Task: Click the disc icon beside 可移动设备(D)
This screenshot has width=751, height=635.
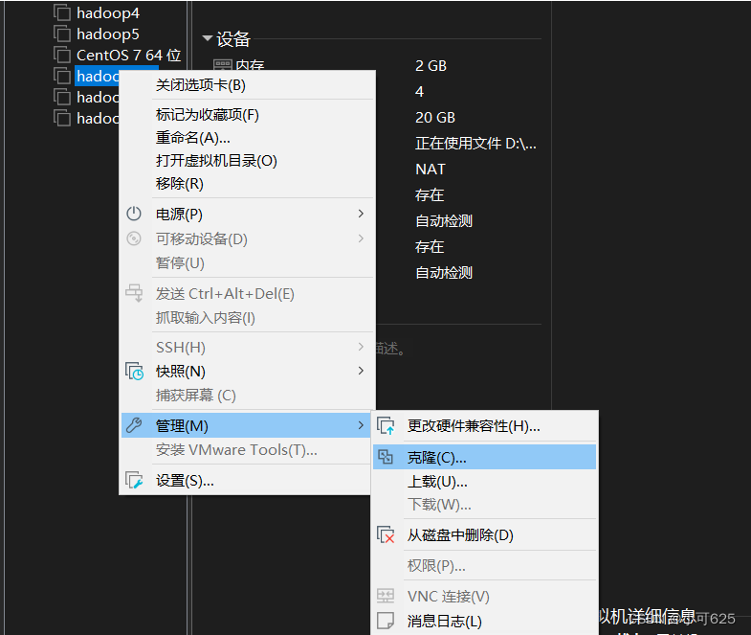Action: (134, 238)
